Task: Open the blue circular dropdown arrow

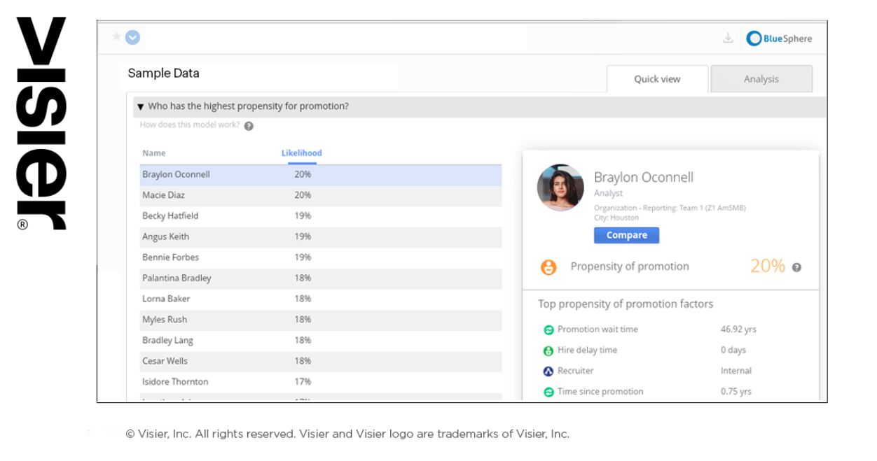Action: pos(132,38)
